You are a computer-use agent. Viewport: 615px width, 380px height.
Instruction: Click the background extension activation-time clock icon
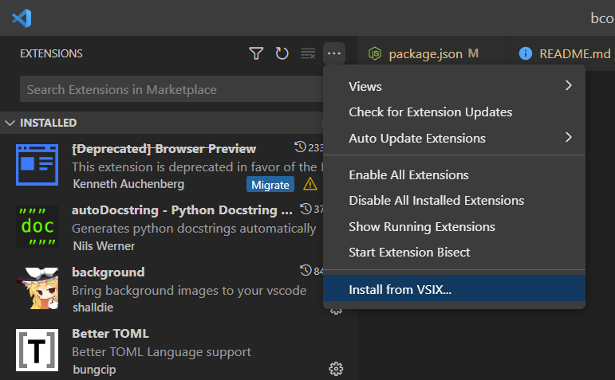point(306,270)
